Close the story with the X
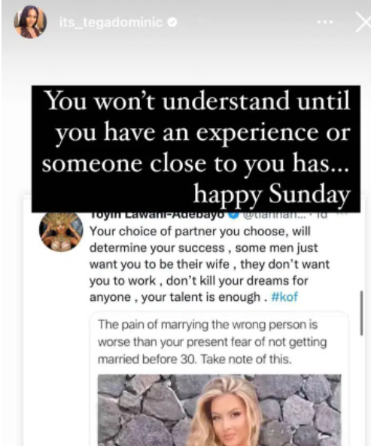The width and height of the screenshot is (371, 446). click(363, 22)
